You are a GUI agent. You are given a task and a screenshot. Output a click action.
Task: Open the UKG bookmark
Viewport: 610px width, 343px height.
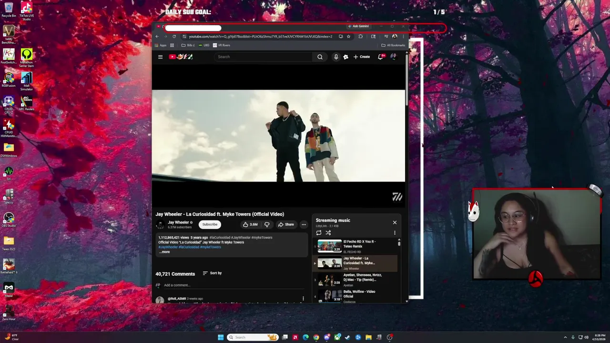click(x=203, y=45)
